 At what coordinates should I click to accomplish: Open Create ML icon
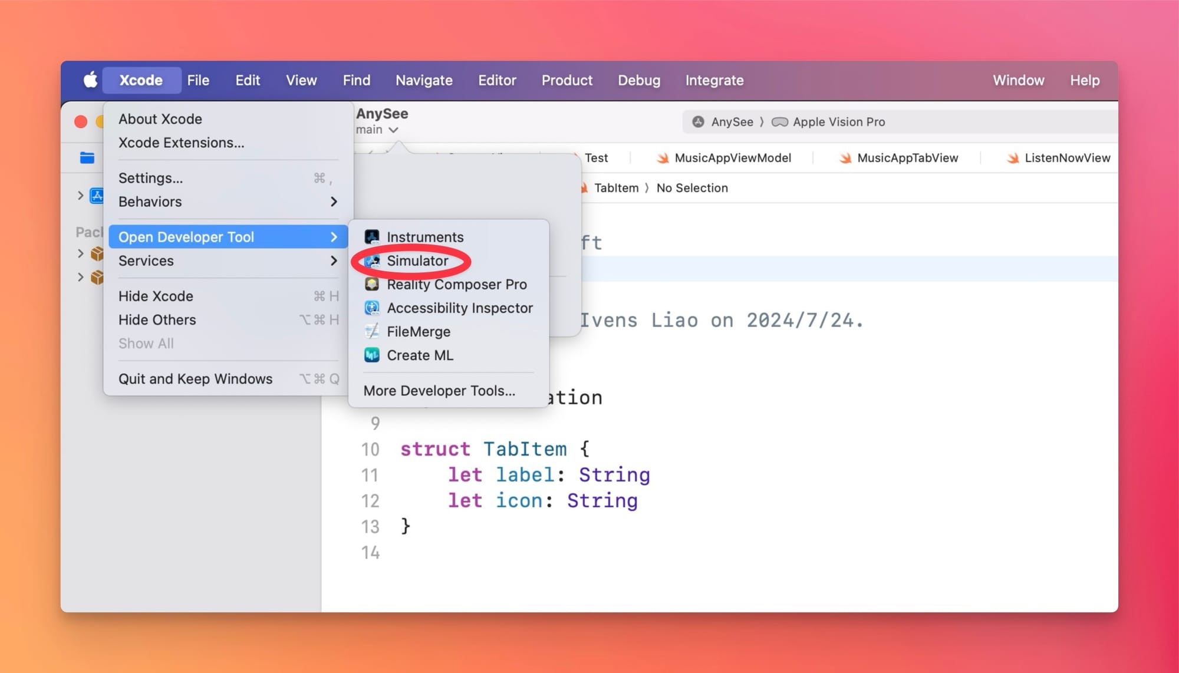[372, 355]
